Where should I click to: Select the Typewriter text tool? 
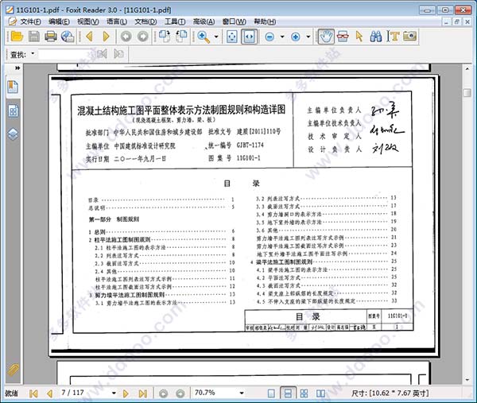(393, 37)
